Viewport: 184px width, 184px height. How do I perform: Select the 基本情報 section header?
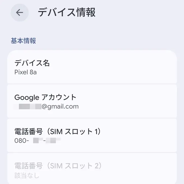(x=23, y=41)
